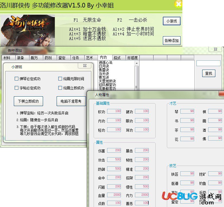This screenshot has width=224, height=207.
Task: Close the 小游戏 dialog
Action: point(85,66)
